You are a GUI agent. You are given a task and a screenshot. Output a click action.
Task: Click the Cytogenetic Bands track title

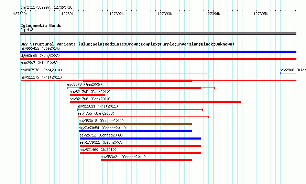41,25
